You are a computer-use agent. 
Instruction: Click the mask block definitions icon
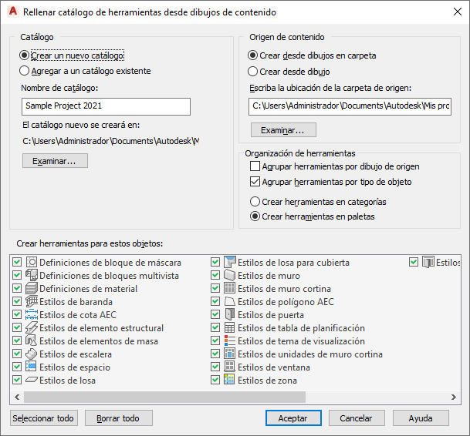click(x=32, y=262)
